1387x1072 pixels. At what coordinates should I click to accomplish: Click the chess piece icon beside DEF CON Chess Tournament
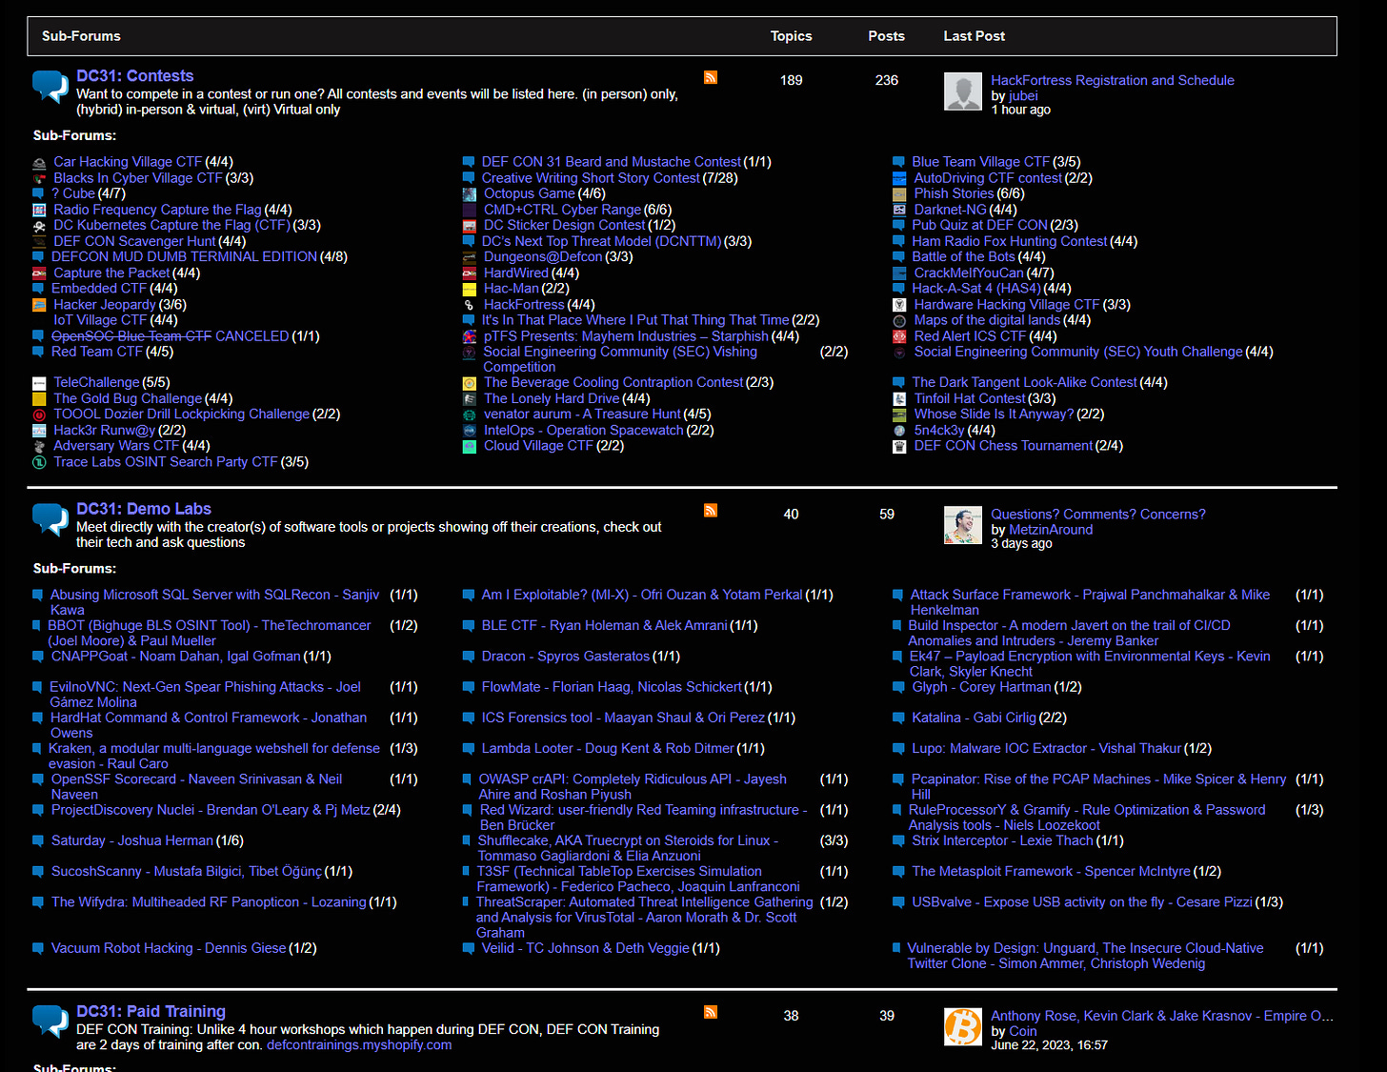[x=899, y=446]
